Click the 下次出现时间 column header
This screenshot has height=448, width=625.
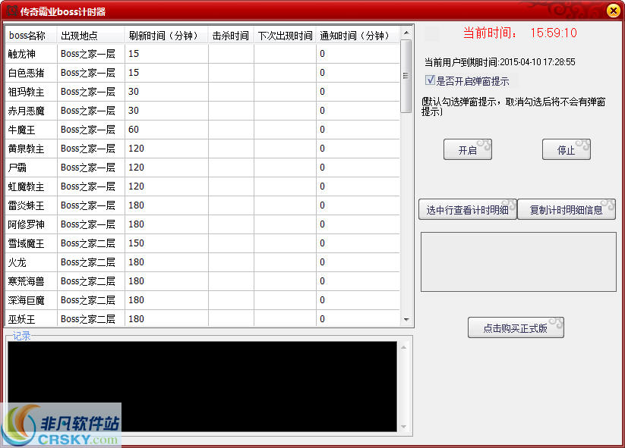[x=285, y=36]
